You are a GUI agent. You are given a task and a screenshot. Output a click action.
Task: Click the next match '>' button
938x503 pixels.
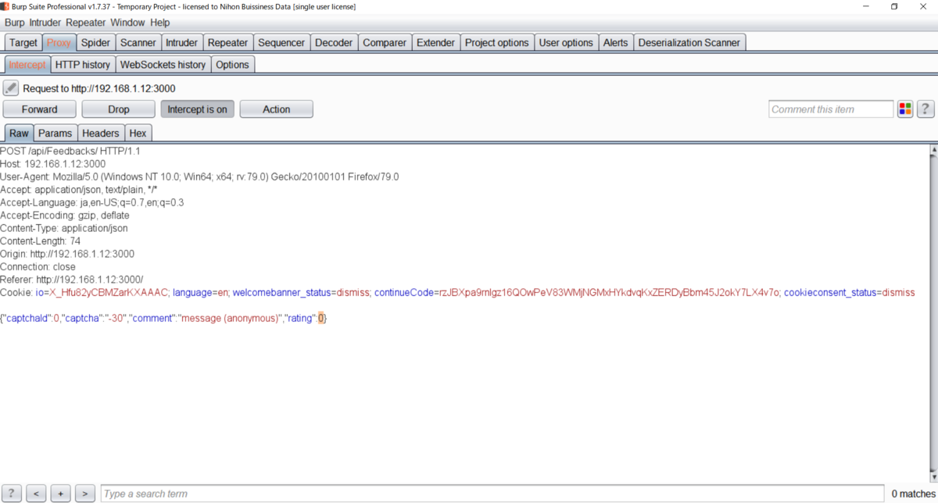click(84, 494)
